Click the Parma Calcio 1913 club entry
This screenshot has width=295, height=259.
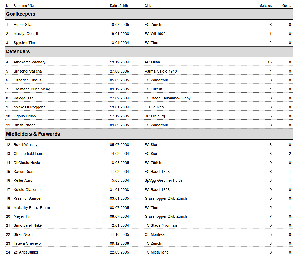(161, 72)
